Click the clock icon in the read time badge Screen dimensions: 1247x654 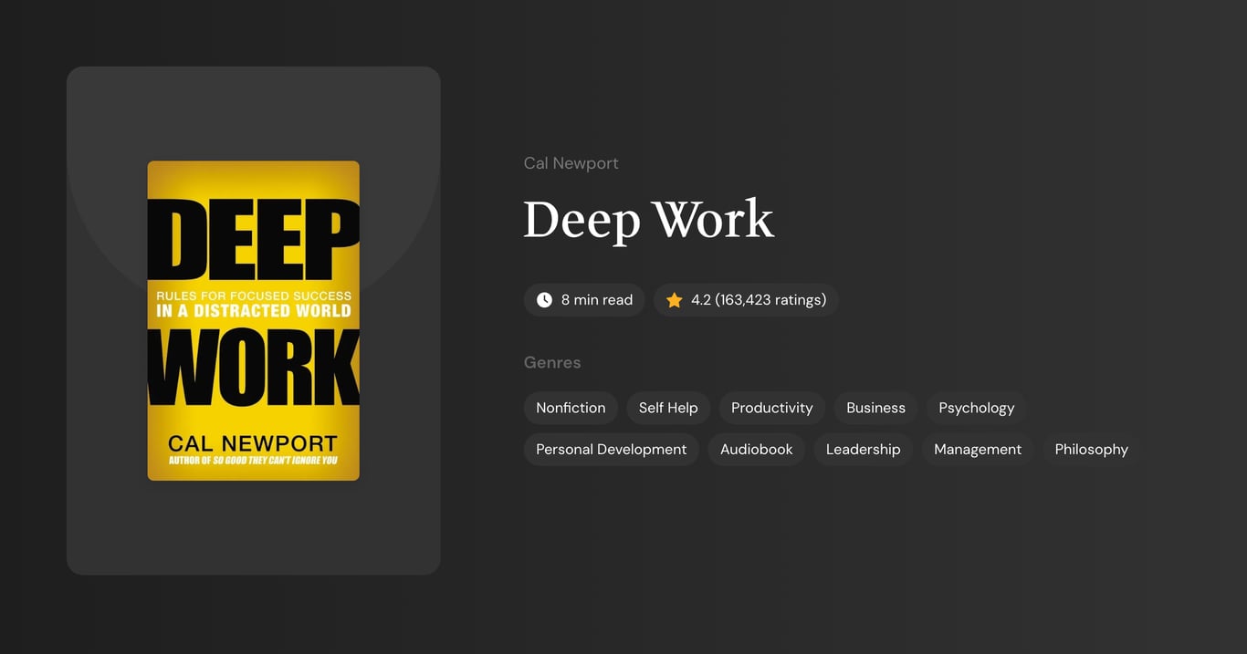[x=544, y=299]
